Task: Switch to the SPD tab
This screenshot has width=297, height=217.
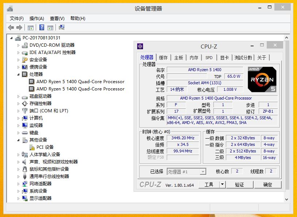Action: pos(209,57)
